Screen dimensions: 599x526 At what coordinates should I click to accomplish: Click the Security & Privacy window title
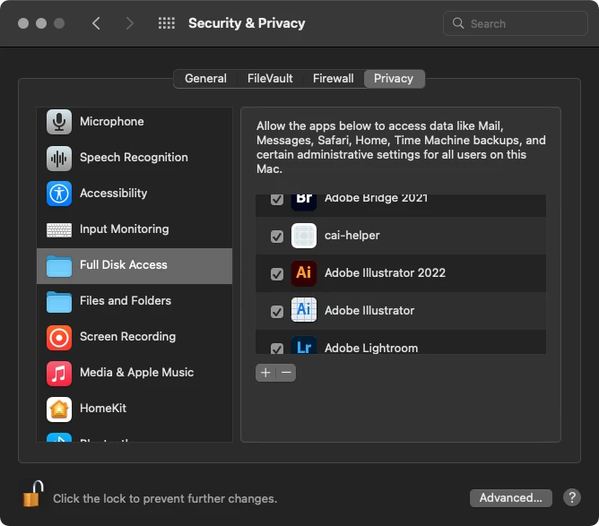pos(247,23)
